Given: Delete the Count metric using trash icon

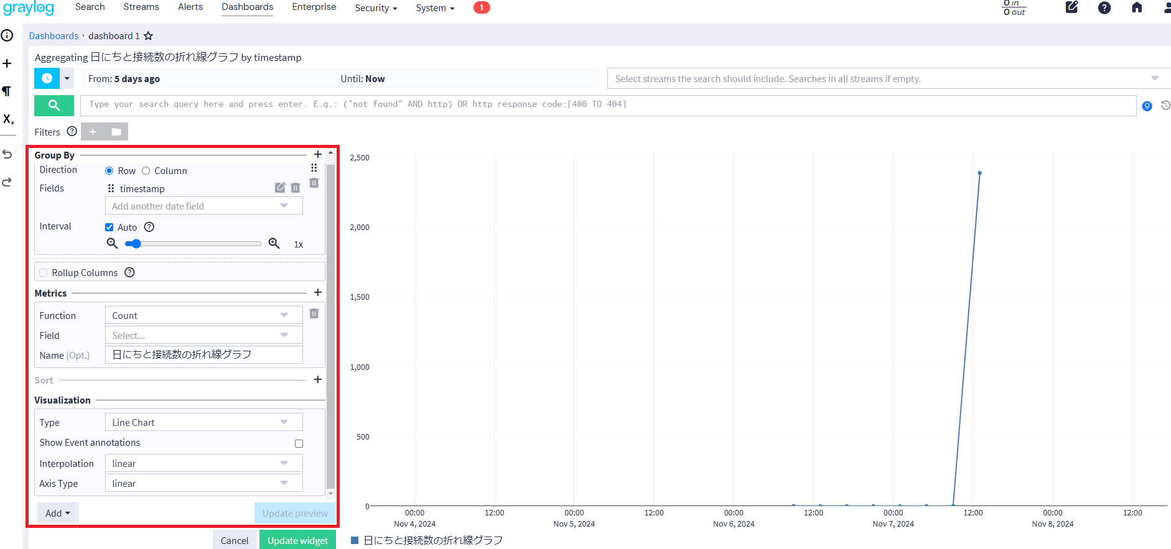Looking at the screenshot, I should (x=314, y=314).
